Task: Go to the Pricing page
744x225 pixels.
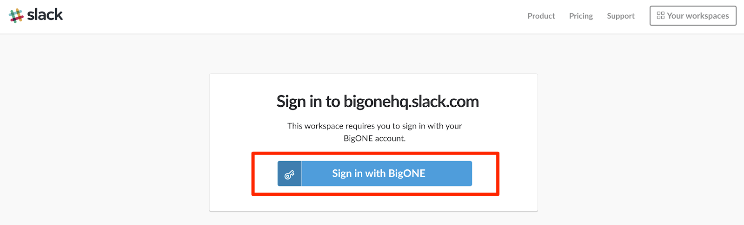Action: pyautogui.click(x=581, y=16)
